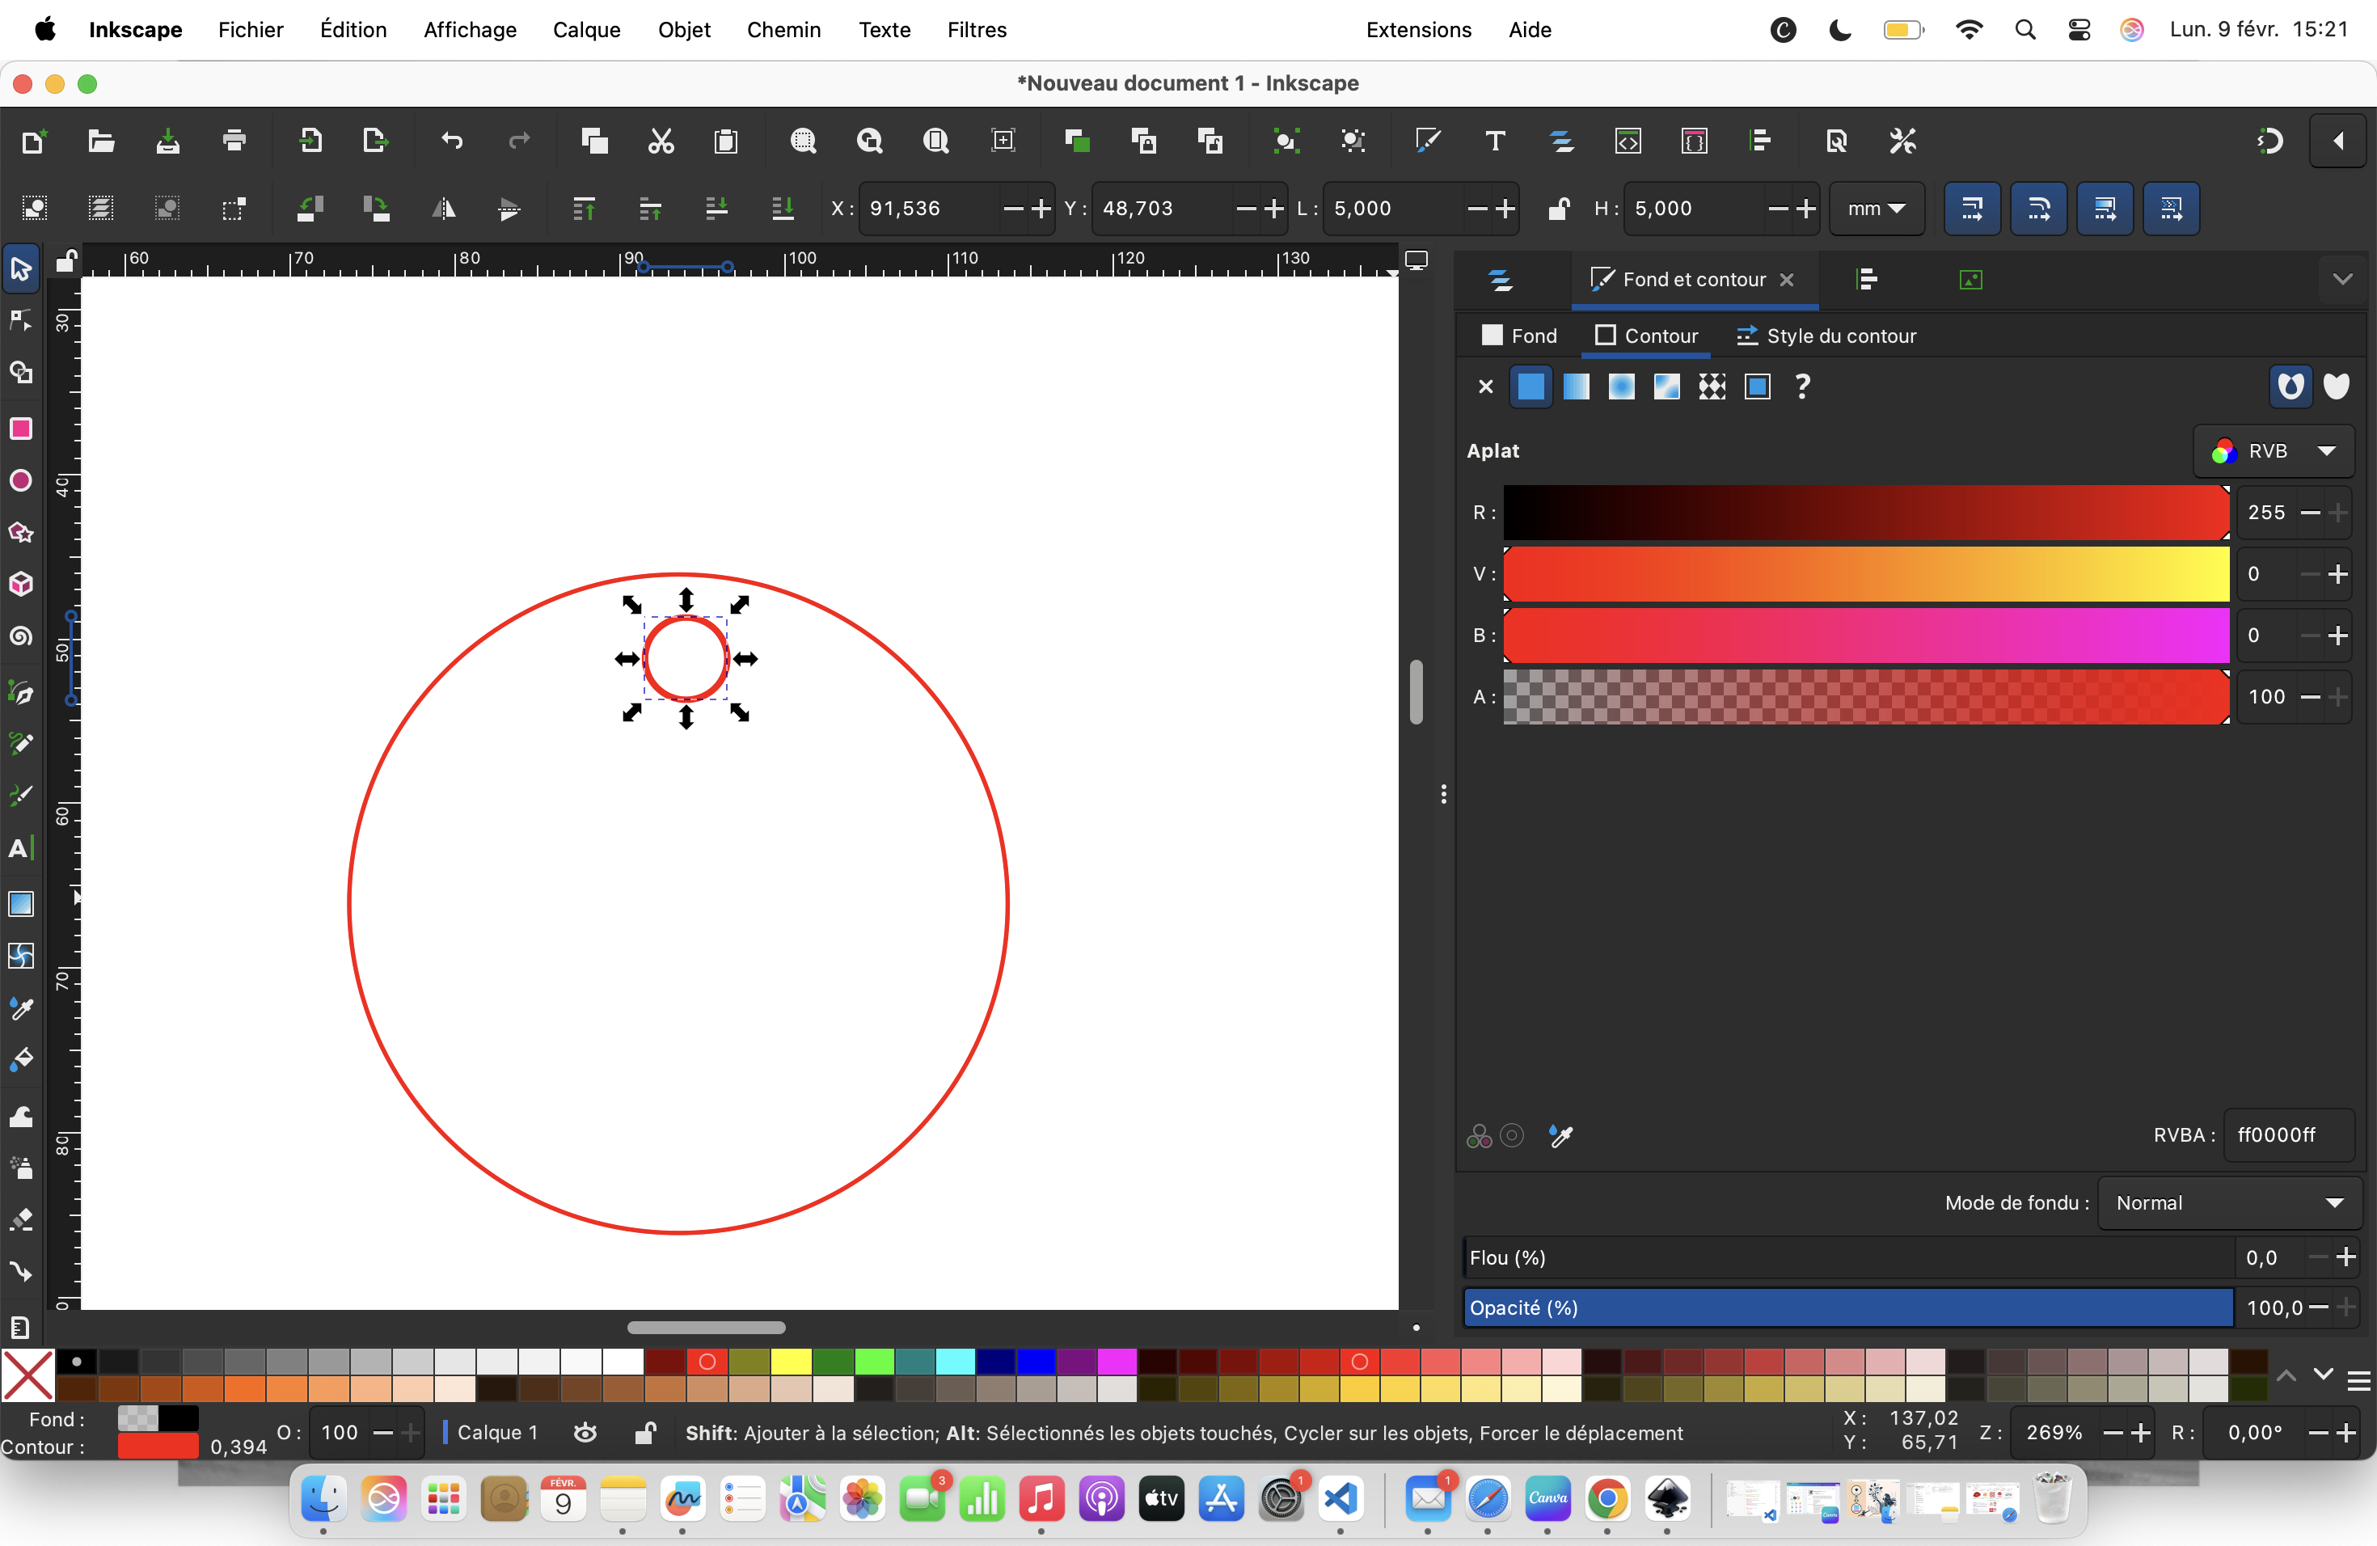Viewport: 2377px width, 1546px height.
Task: Switch to Style du contour tab
Action: click(x=1826, y=336)
